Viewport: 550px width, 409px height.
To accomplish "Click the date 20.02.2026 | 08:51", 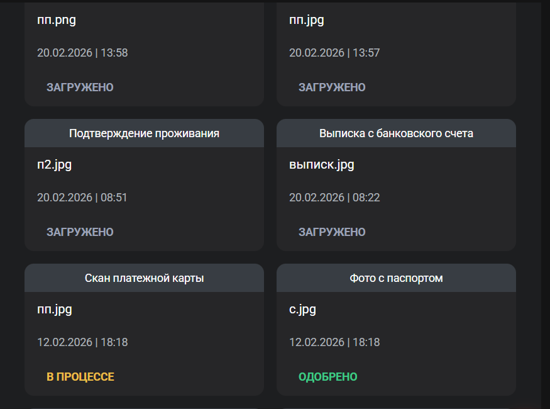I will [82, 198].
